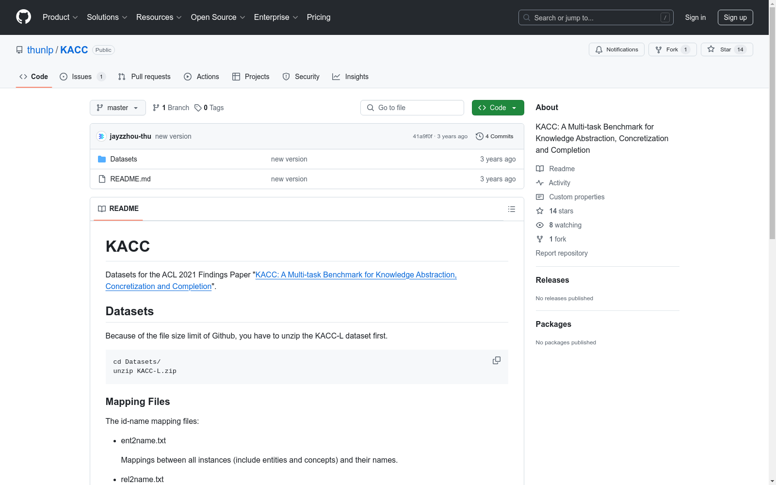The width and height of the screenshot is (776, 485).
Task: Open the Datasets folder
Action: (124, 159)
